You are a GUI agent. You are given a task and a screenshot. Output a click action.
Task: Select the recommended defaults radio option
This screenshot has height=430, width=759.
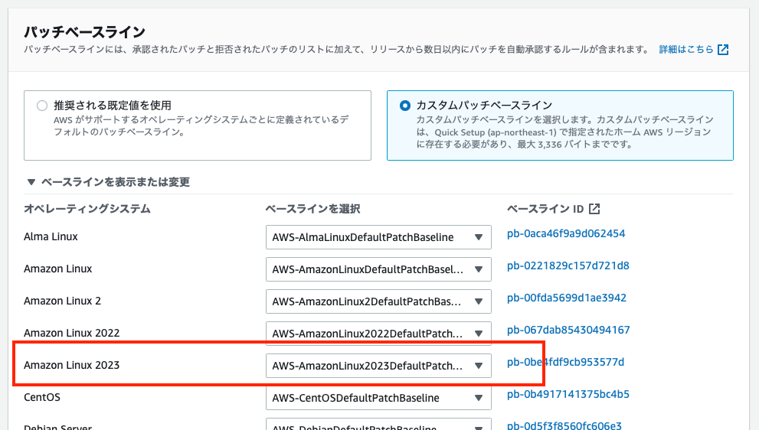click(x=42, y=106)
